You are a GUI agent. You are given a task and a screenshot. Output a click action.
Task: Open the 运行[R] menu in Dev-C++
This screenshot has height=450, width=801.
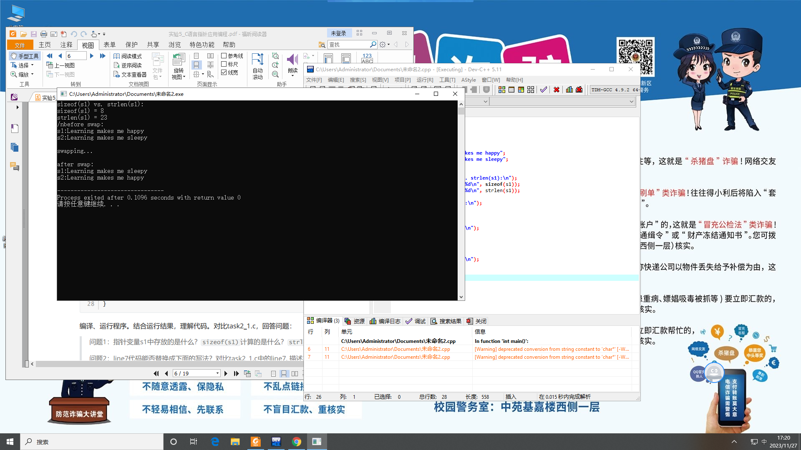tap(425, 80)
